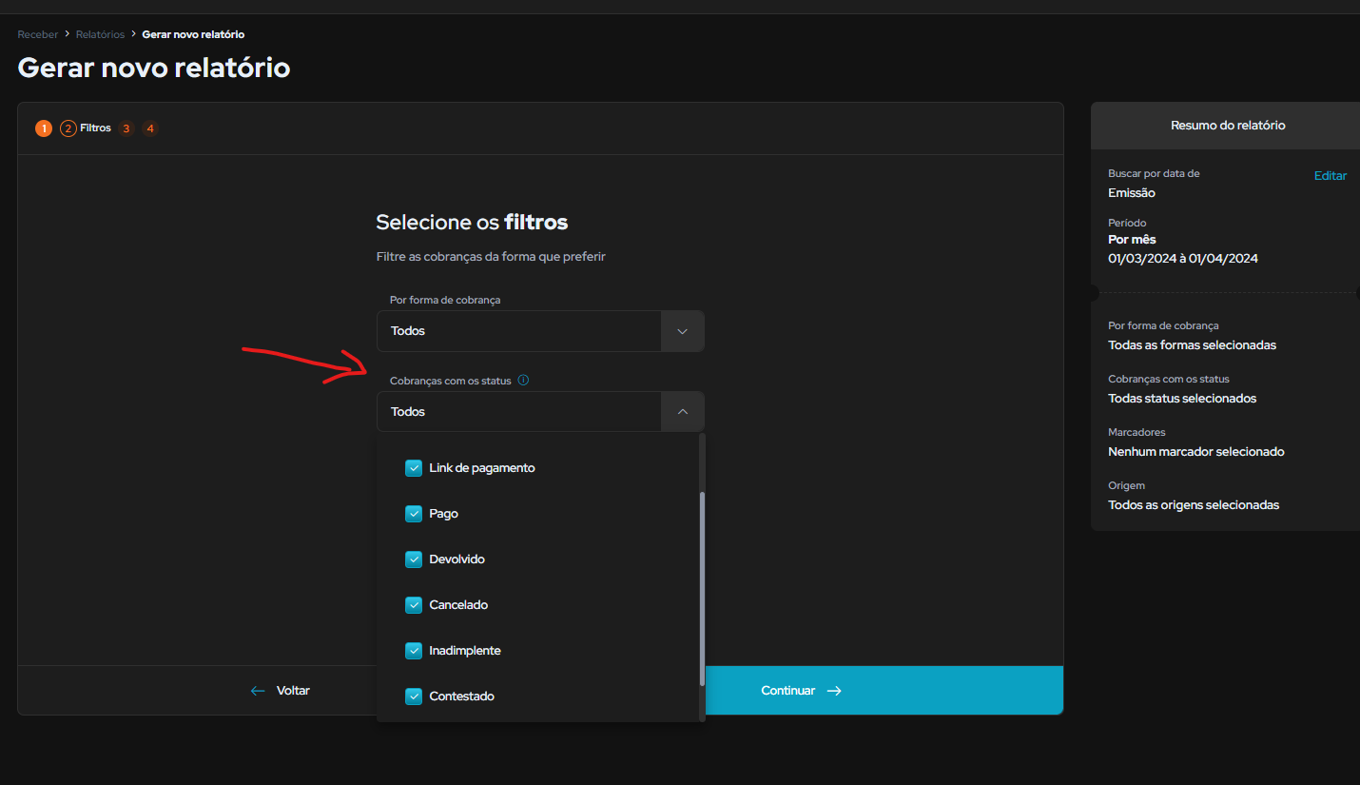Uncheck the Inadimplente status checkbox
1360x785 pixels.
(x=414, y=651)
